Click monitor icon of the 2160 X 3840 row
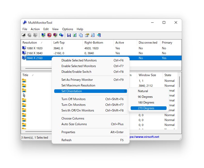204x168 pixels. (24, 53)
